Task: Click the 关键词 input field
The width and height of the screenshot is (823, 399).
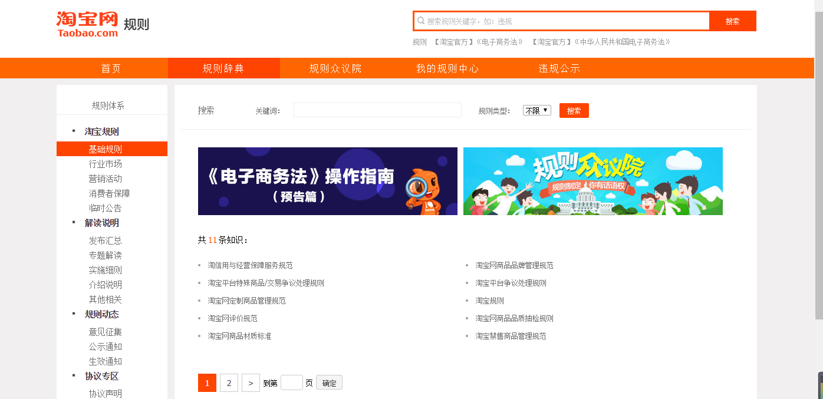Action: pos(377,110)
